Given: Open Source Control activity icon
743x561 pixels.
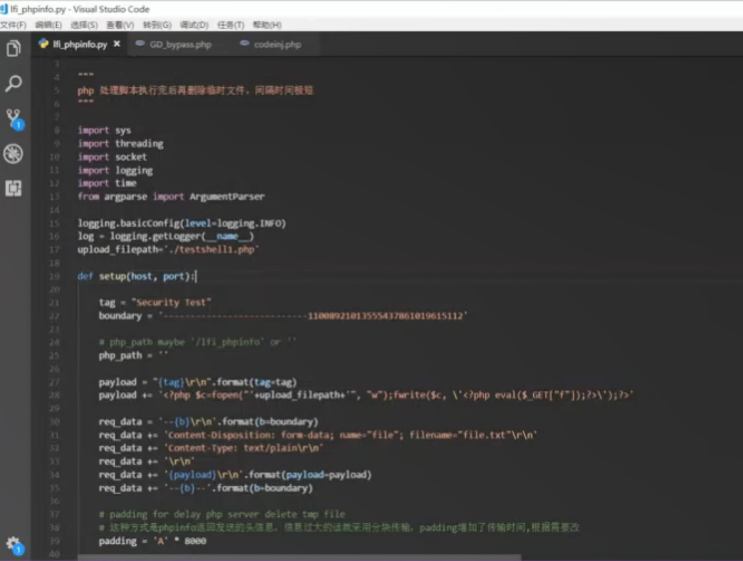Looking at the screenshot, I should (14, 119).
